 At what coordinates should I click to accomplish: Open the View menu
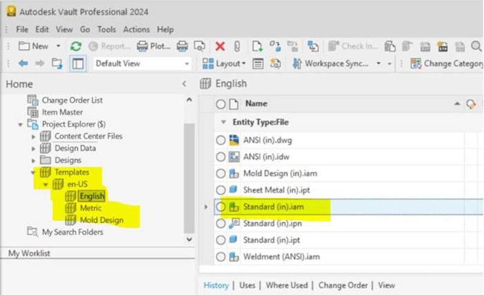[x=64, y=29]
